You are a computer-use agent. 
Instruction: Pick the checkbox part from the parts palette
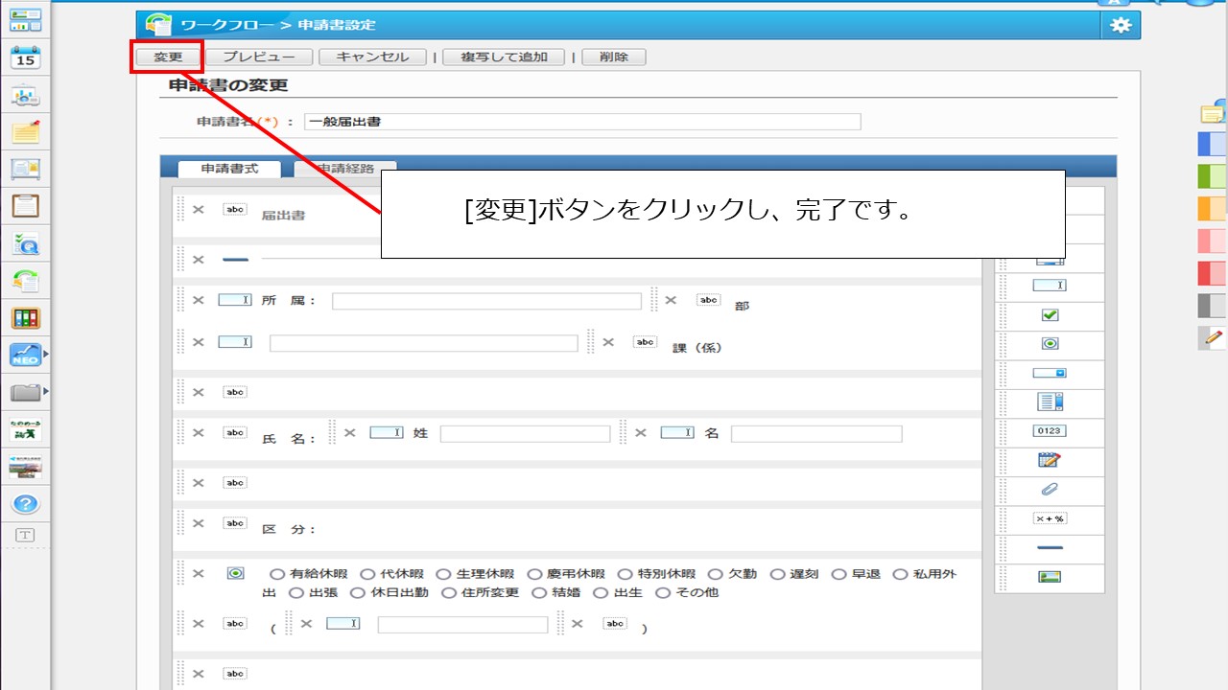point(1050,315)
